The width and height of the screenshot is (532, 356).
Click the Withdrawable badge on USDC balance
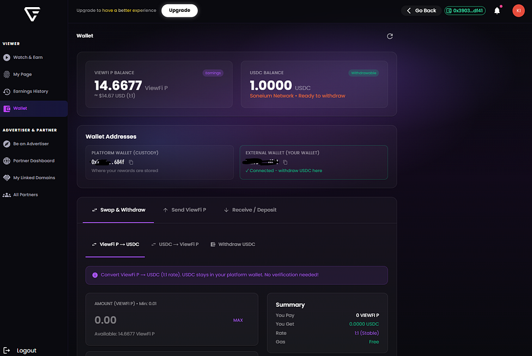(x=364, y=73)
